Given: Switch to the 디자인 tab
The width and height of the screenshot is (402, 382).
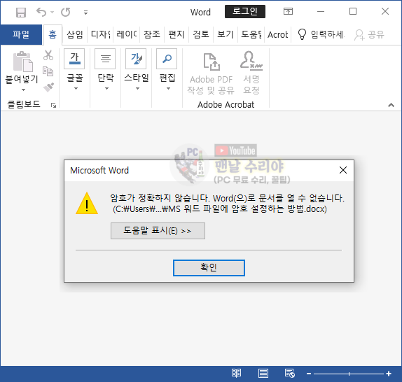Looking at the screenshot, I should 101,34.
